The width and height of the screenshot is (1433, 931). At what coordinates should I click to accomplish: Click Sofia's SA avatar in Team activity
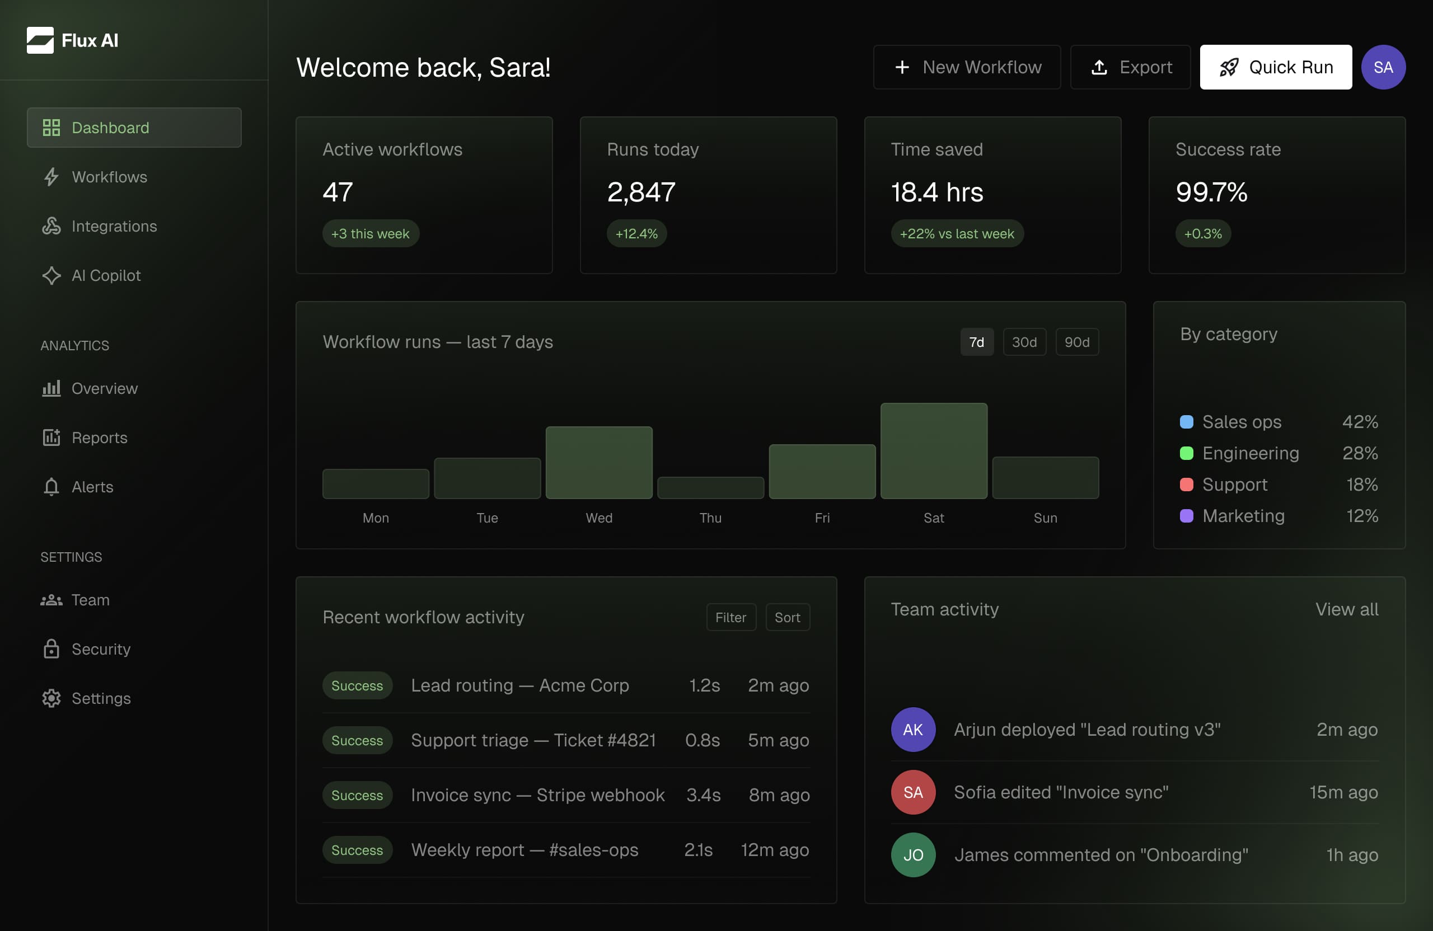(913, 792)
